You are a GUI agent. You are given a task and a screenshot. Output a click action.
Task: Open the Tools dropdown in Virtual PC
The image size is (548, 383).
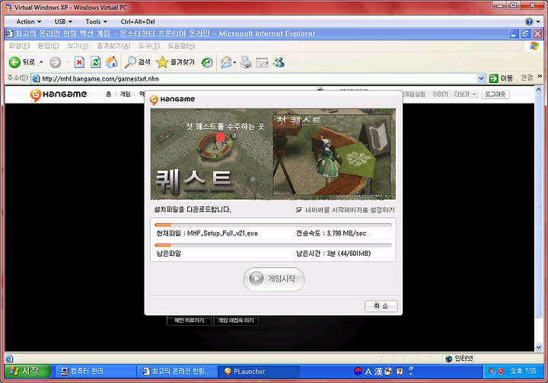[97, 21]
